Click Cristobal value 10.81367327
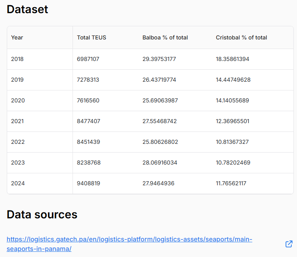The height and width of the screenshot is (257, 297). coord(232,142)
